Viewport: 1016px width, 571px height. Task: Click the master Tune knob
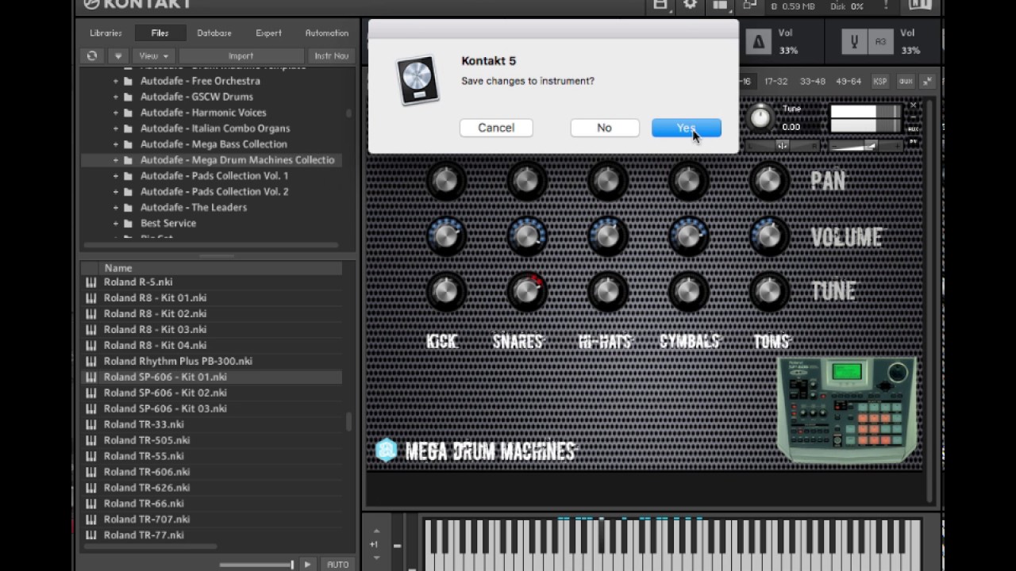760,117
